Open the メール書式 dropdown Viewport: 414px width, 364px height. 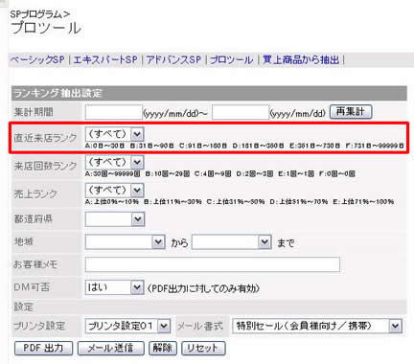317,326
